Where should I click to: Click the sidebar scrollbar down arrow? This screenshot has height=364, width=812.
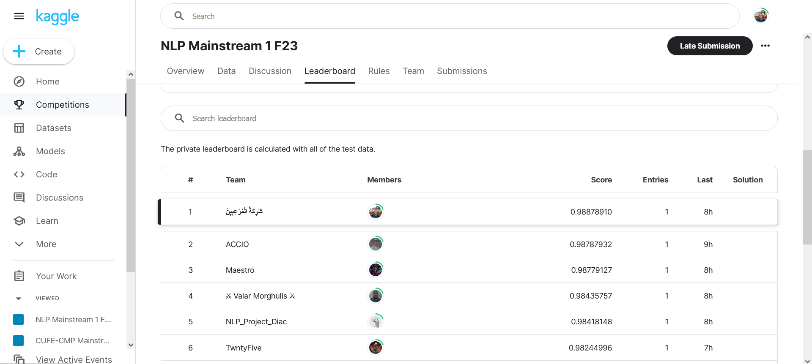[x=131, y=345]
